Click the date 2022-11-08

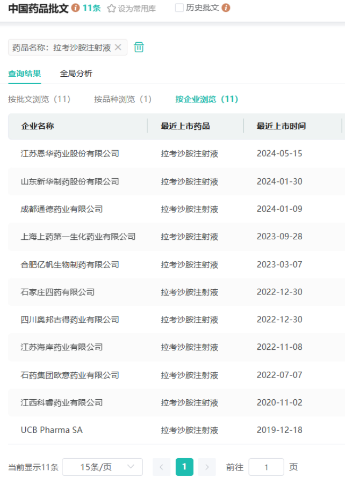279,347
